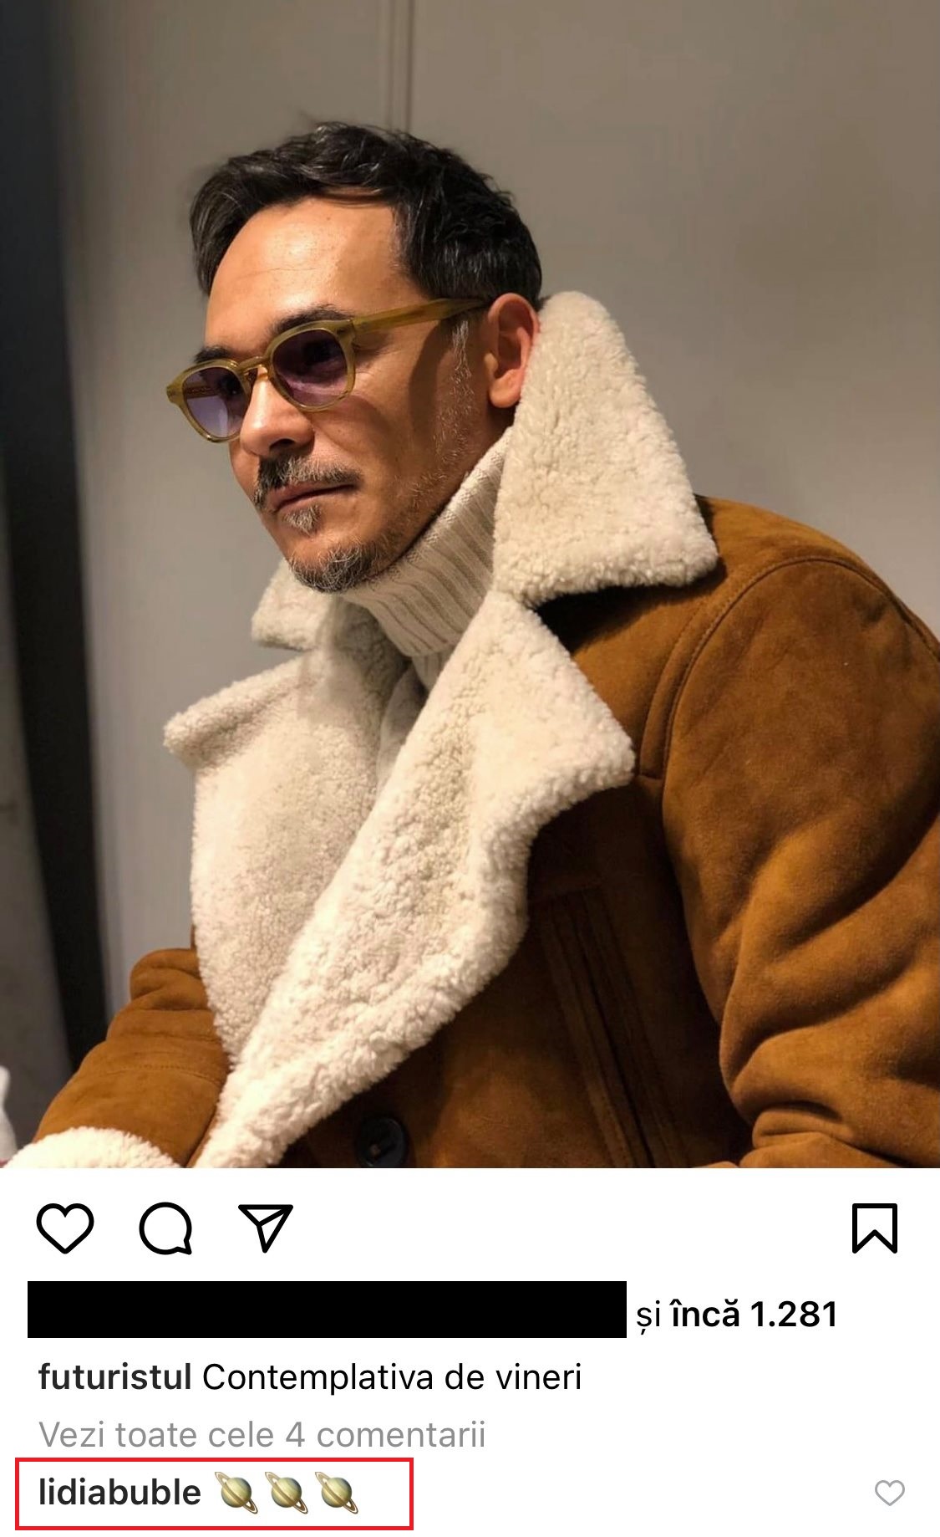This screenshot has width=940, height=1537.
Task: Open the futuristul profile from the caption
Action: [115, 1377]
